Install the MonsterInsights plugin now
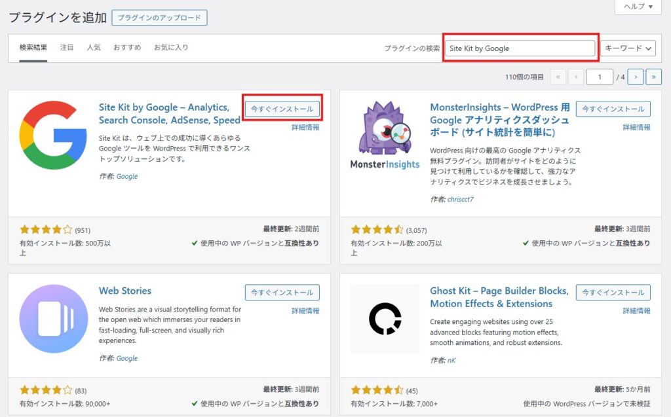The width and height of the screenshot is (671, 417). pos(613,109)
